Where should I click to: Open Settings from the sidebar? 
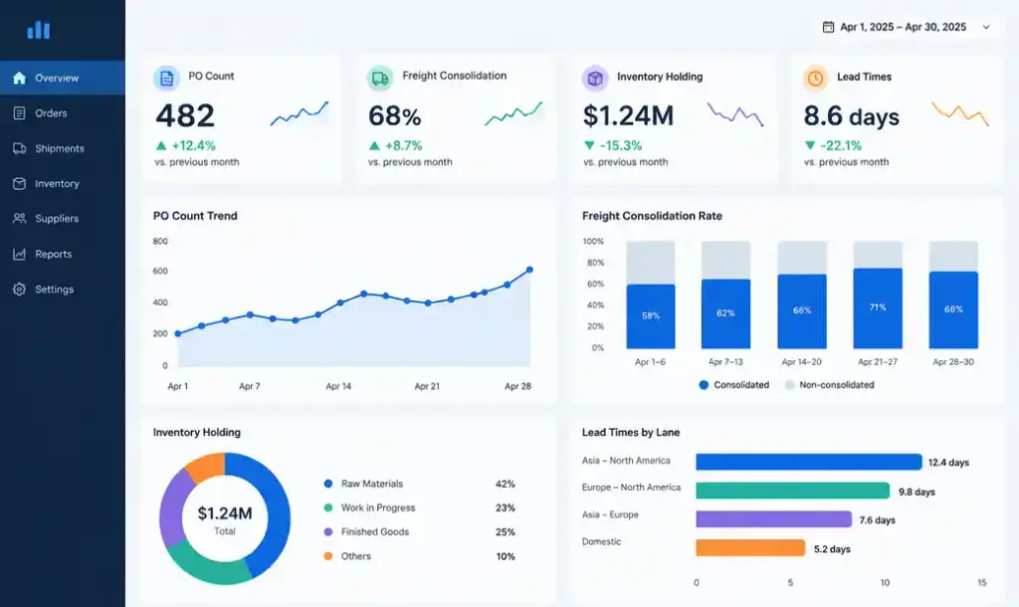[x=63, y=290]
